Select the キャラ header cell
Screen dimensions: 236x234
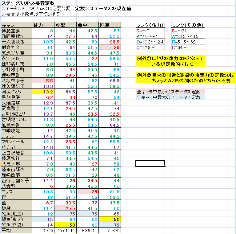16,25
